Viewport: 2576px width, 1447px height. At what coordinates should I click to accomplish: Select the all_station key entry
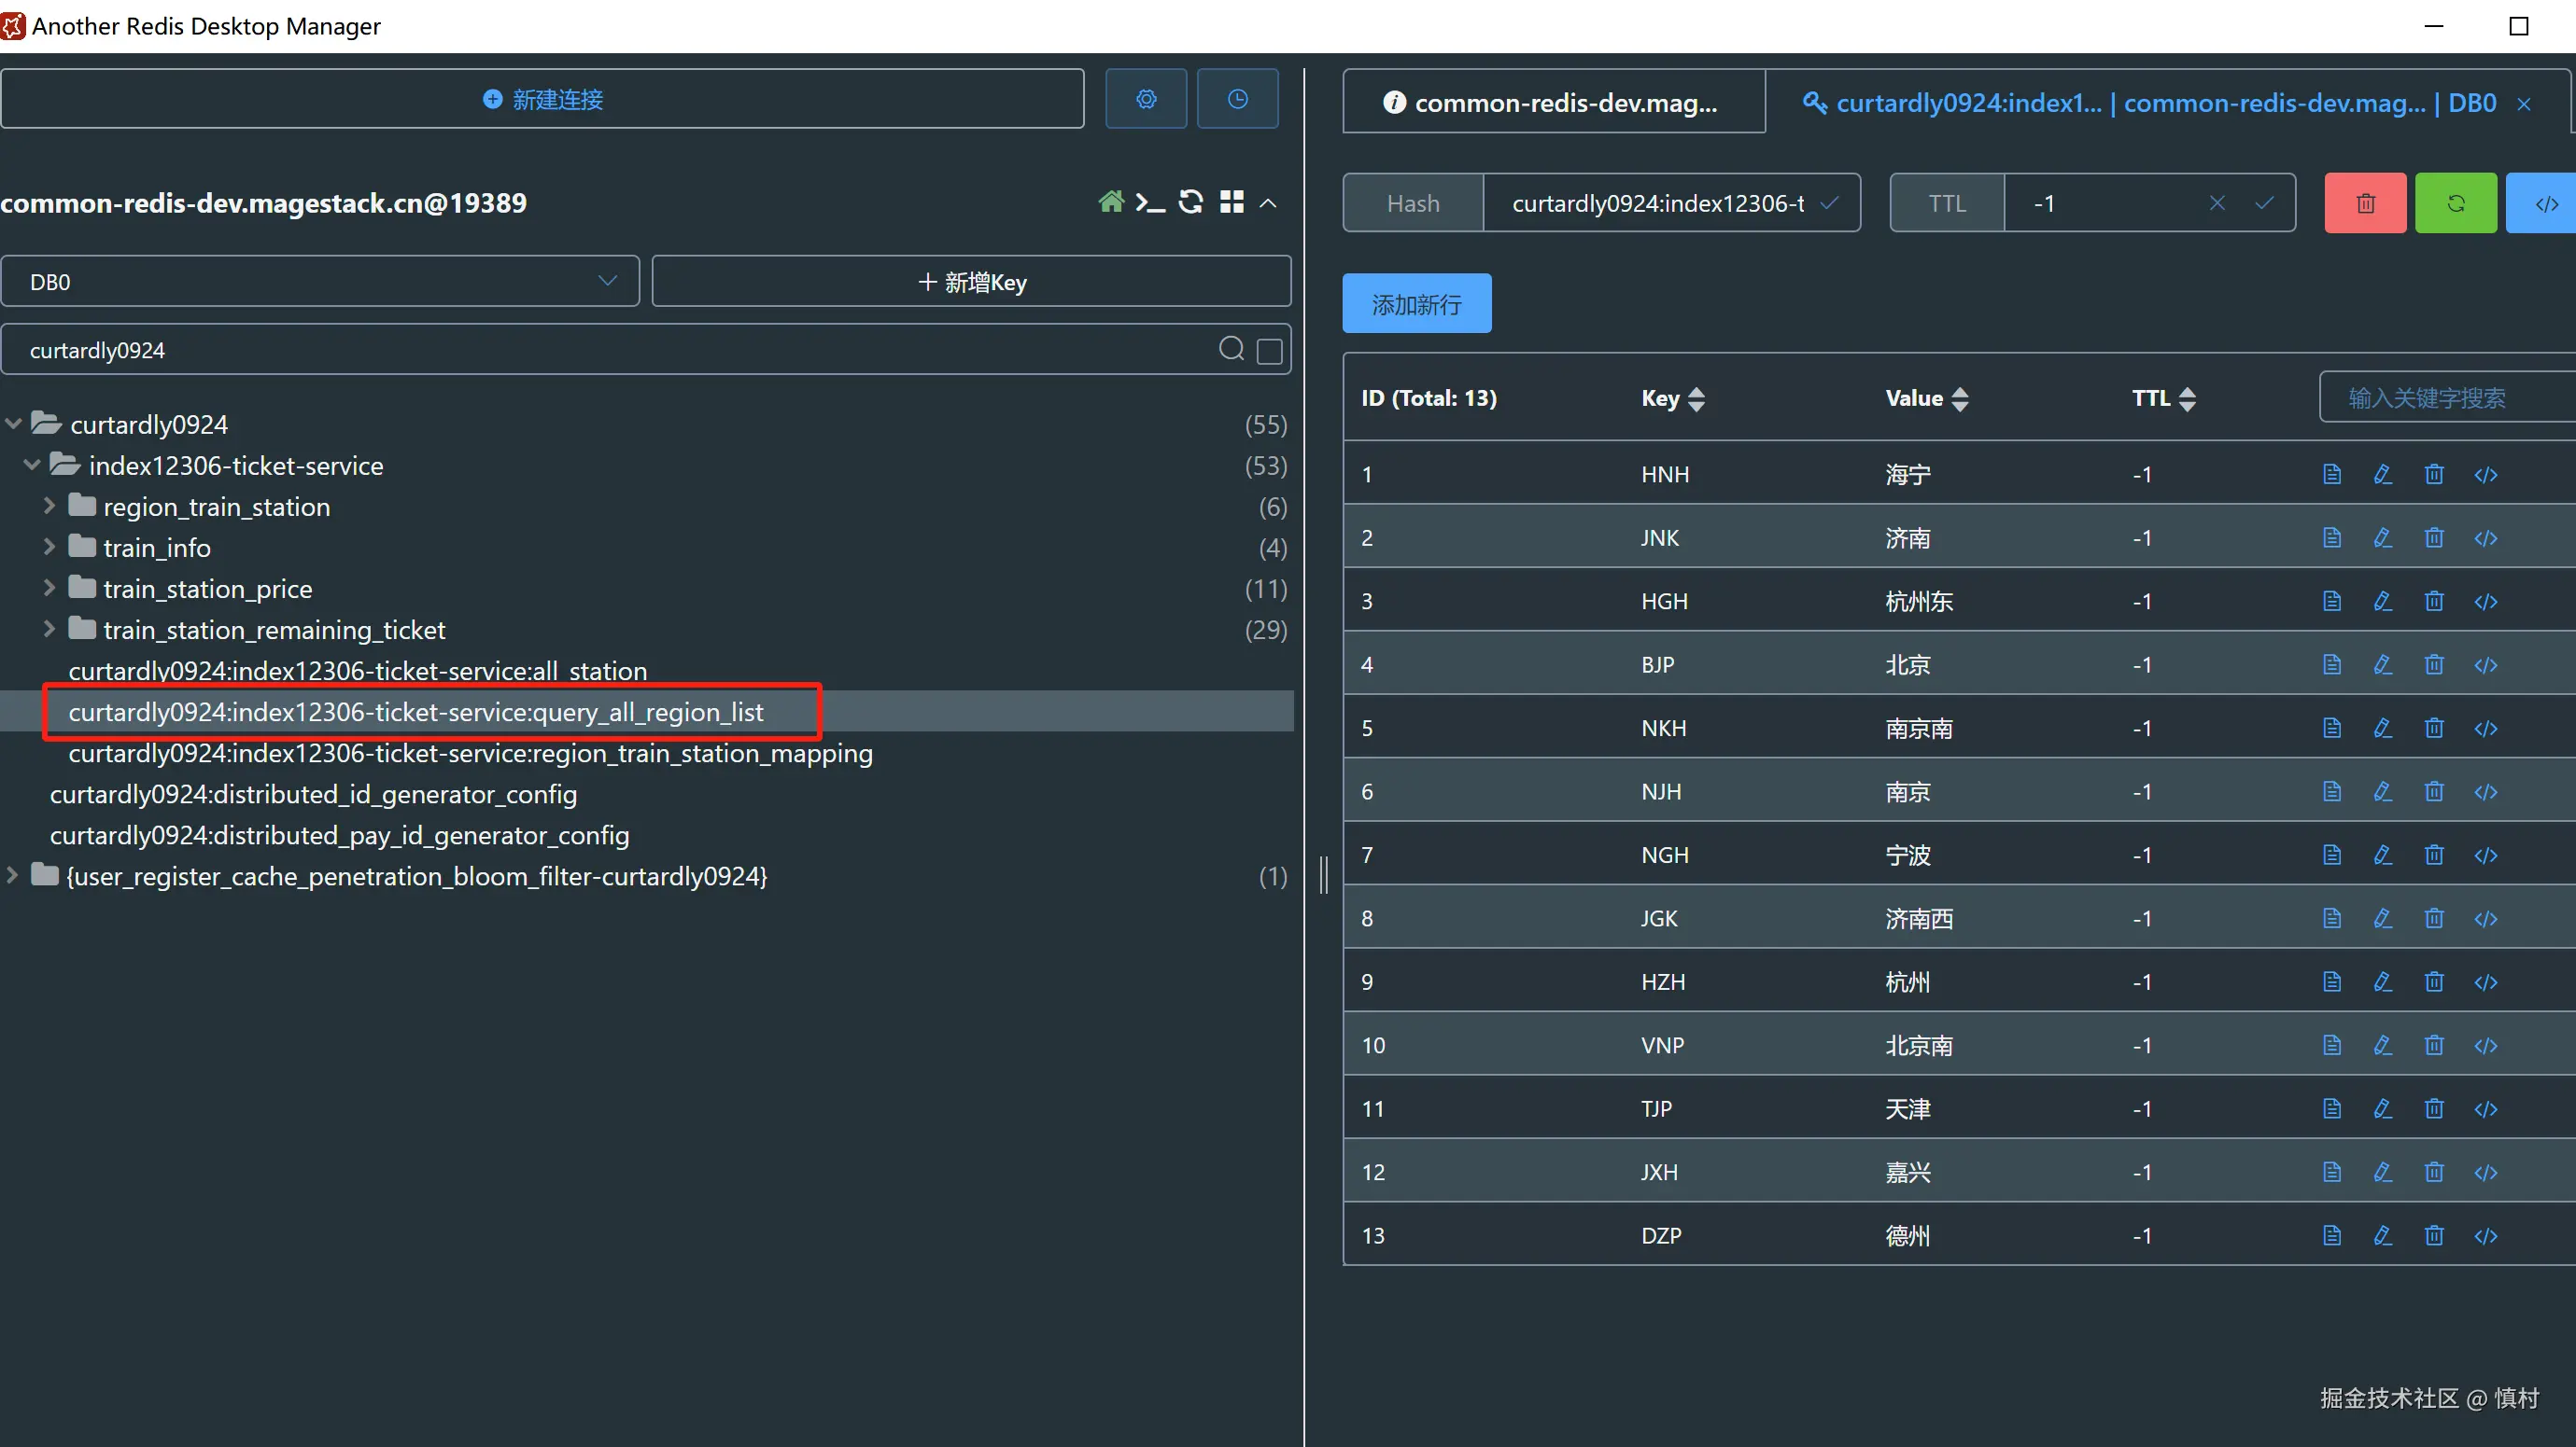coord(358,671)
